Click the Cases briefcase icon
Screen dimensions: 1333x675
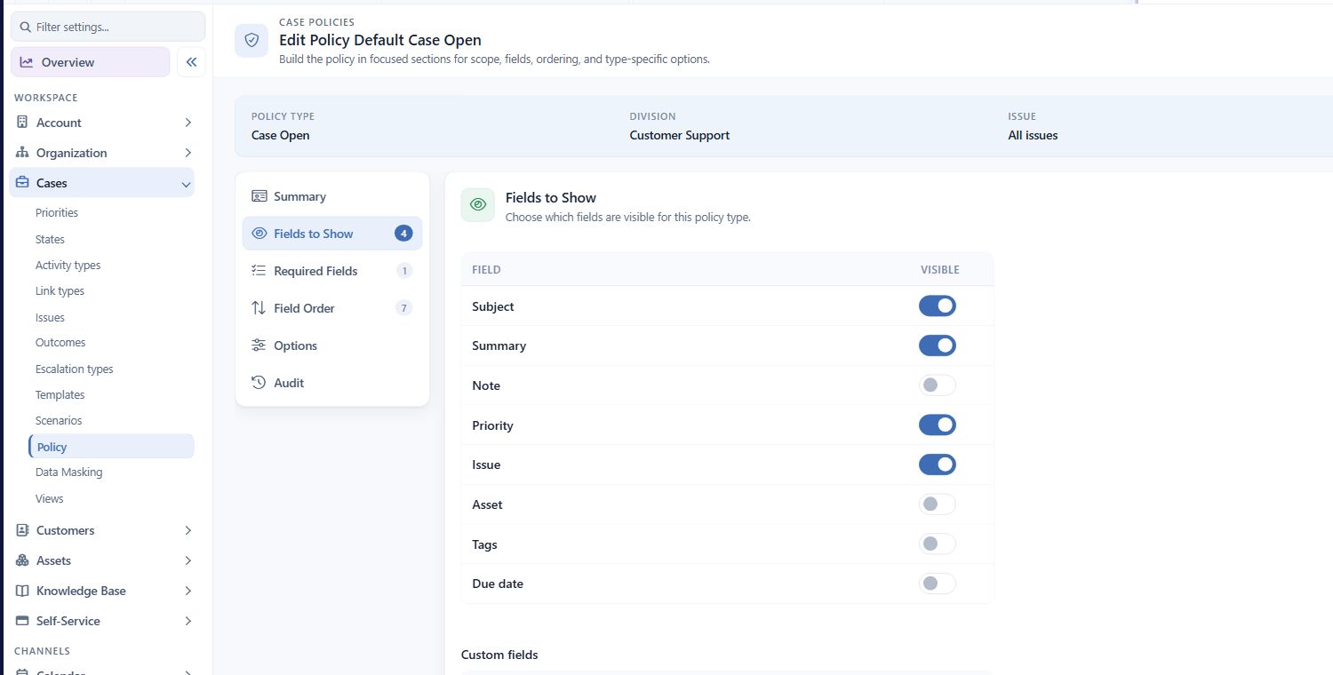pyautogui.click(x=22, y=183)
